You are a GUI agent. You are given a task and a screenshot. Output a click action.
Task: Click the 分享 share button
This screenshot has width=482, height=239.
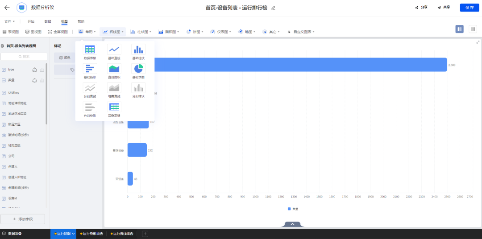tap(421, 8)
